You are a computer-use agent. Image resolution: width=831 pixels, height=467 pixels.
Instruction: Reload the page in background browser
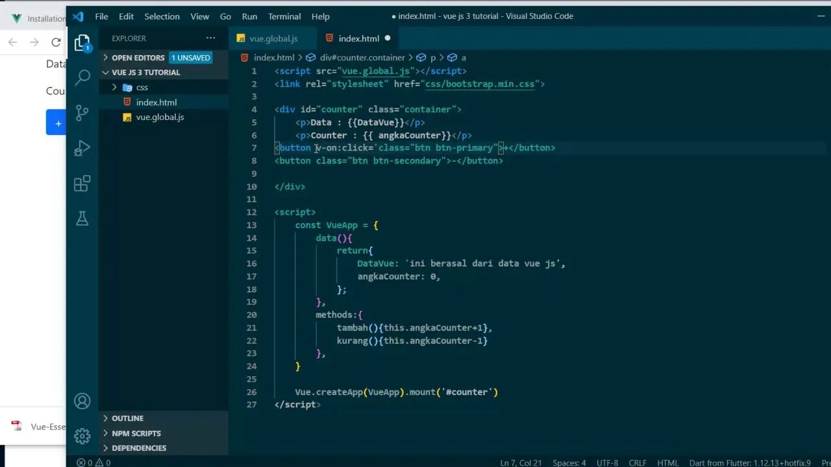56,42
